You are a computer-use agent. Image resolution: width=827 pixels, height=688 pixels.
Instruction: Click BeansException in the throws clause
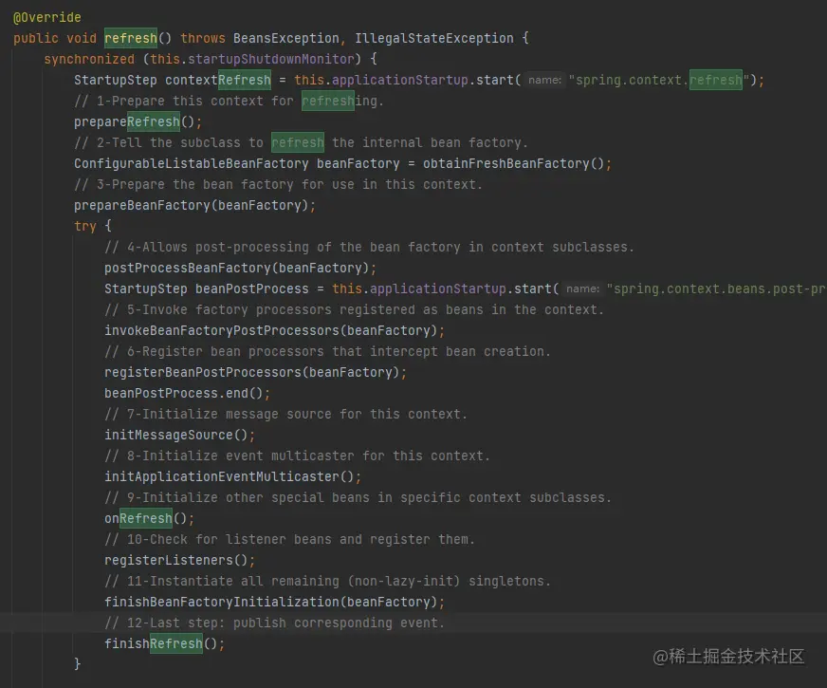pyautogui.click(x=285, y=38)
